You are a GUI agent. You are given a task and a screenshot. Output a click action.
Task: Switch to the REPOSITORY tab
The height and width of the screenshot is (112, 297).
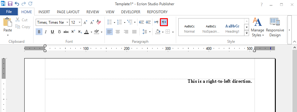[x=157, y=12]
